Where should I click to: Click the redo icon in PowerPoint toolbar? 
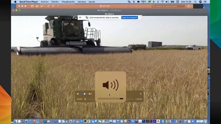point(48,6)
